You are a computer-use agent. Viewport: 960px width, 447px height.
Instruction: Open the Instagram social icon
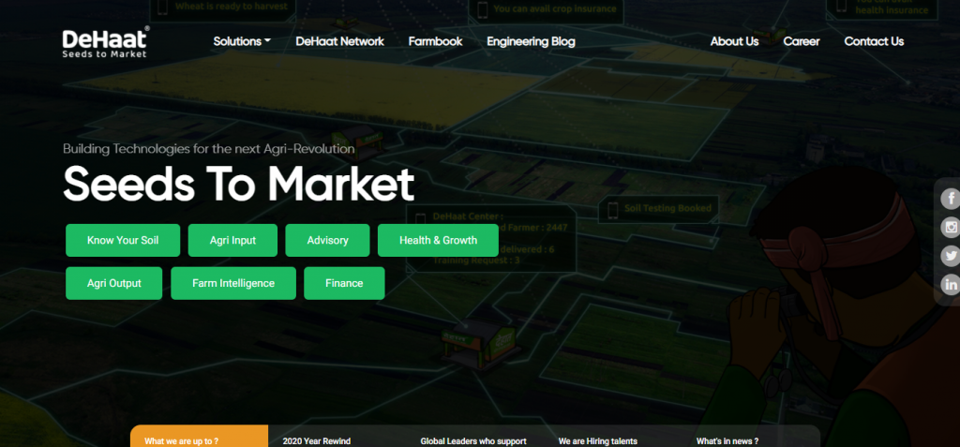951,228
